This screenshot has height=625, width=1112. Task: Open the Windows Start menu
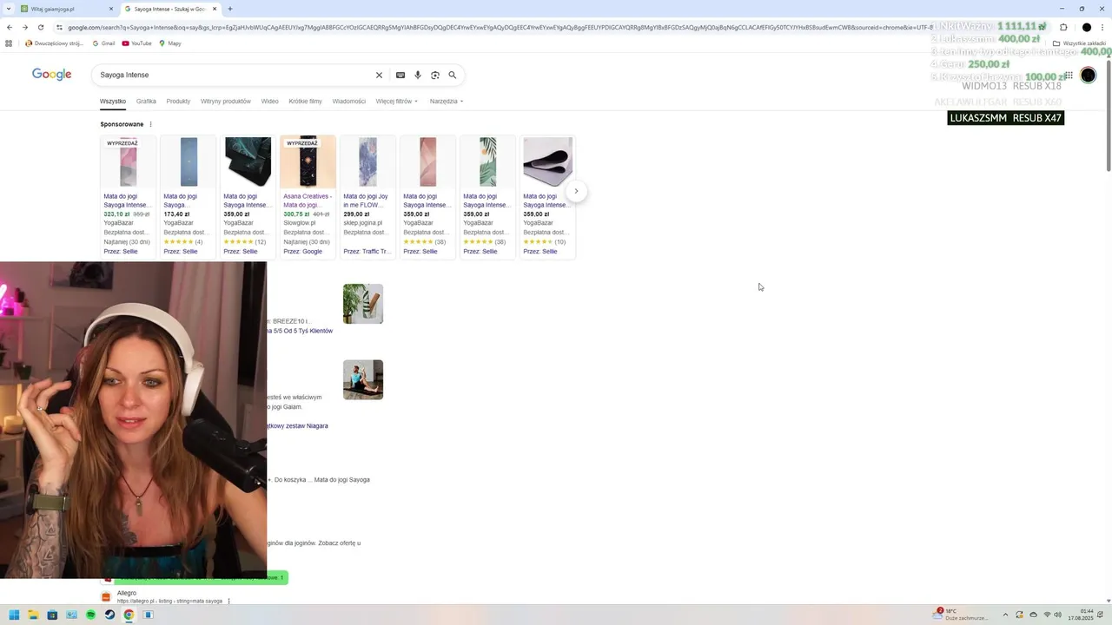point(14,615)
